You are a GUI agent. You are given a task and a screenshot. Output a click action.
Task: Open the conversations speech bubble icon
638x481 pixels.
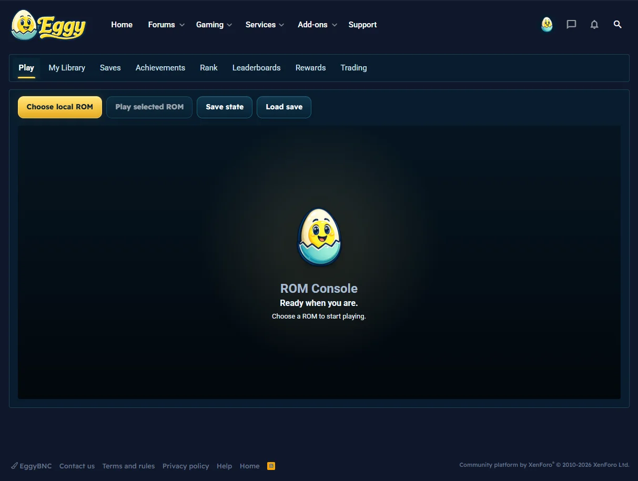(571, 24)
